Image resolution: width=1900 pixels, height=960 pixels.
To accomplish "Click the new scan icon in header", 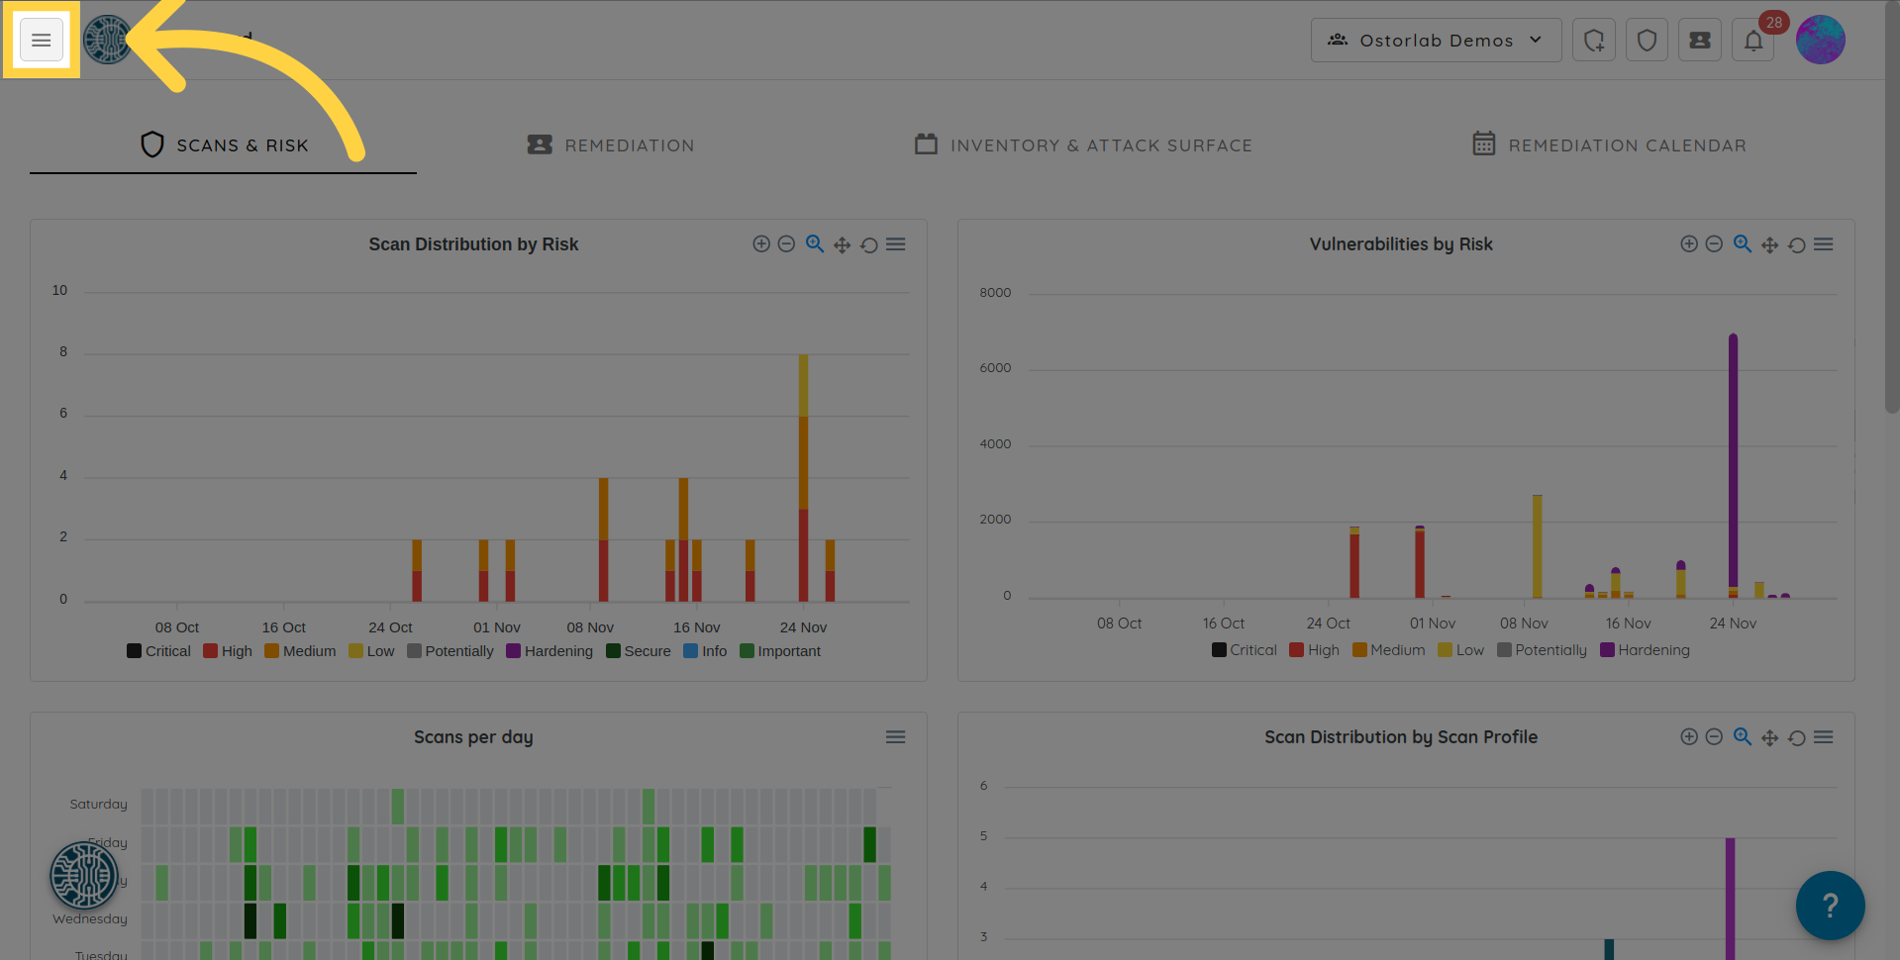I will [1593, 41].
